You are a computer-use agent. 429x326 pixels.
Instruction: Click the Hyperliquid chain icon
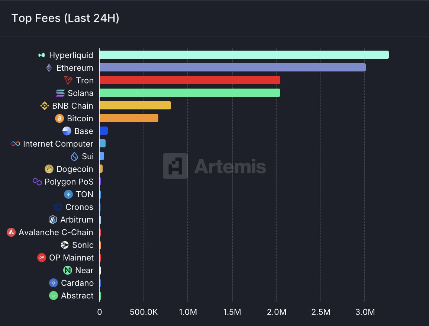pos(41,55)
